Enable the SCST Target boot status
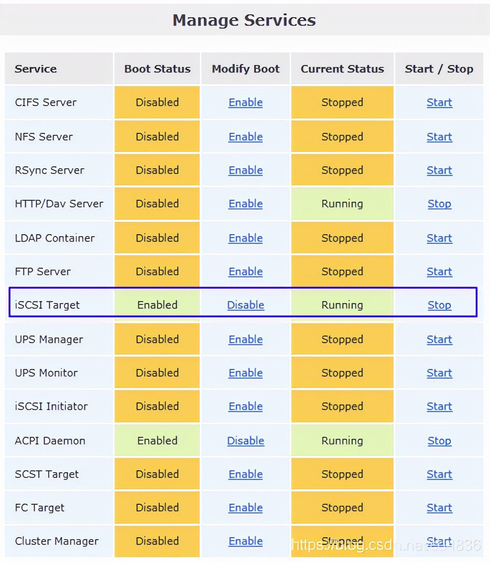This screenshot has height=563, width=490. click(245, 474)
